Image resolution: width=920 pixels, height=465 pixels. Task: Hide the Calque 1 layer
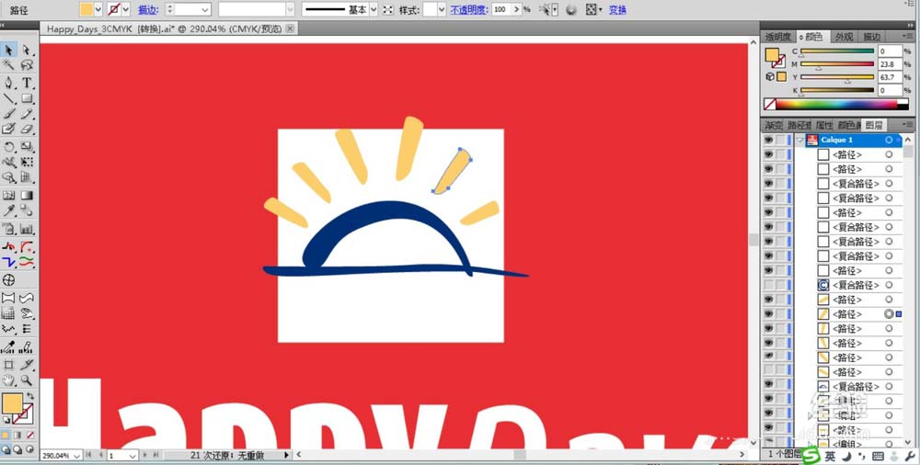(x=768, y=140)
